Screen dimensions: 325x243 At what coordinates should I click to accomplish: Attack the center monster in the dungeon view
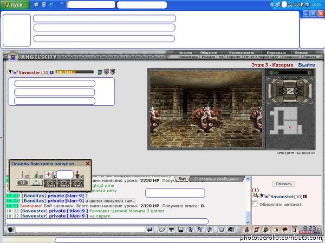pyautogui.click(x=206, y=119)
